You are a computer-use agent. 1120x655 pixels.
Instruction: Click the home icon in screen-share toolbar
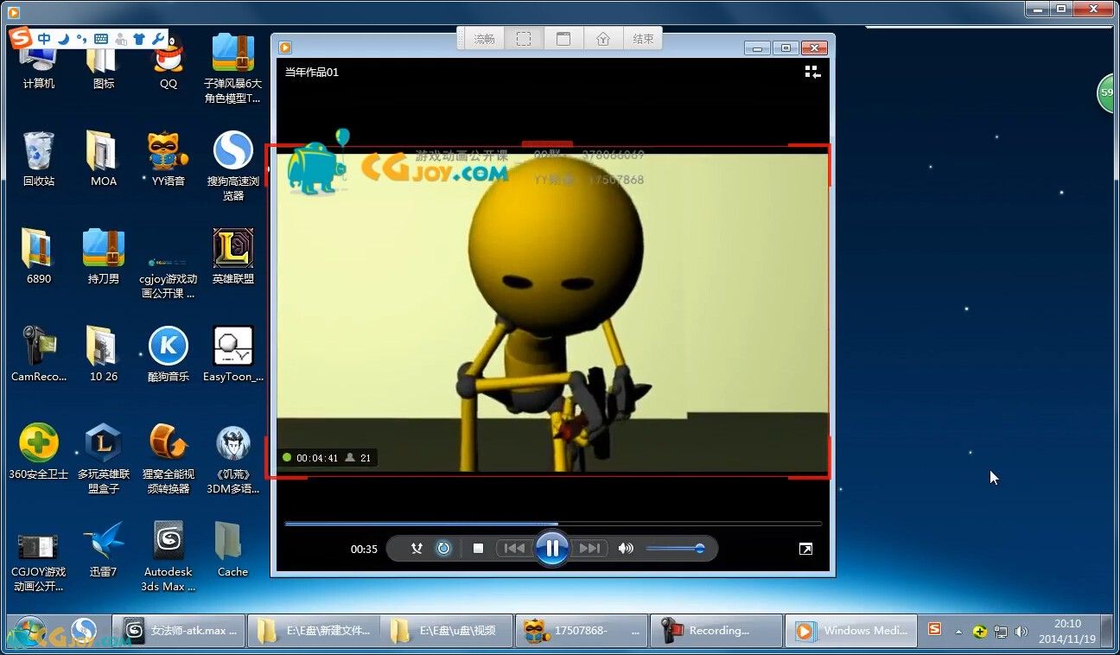[x=603, y=39]
